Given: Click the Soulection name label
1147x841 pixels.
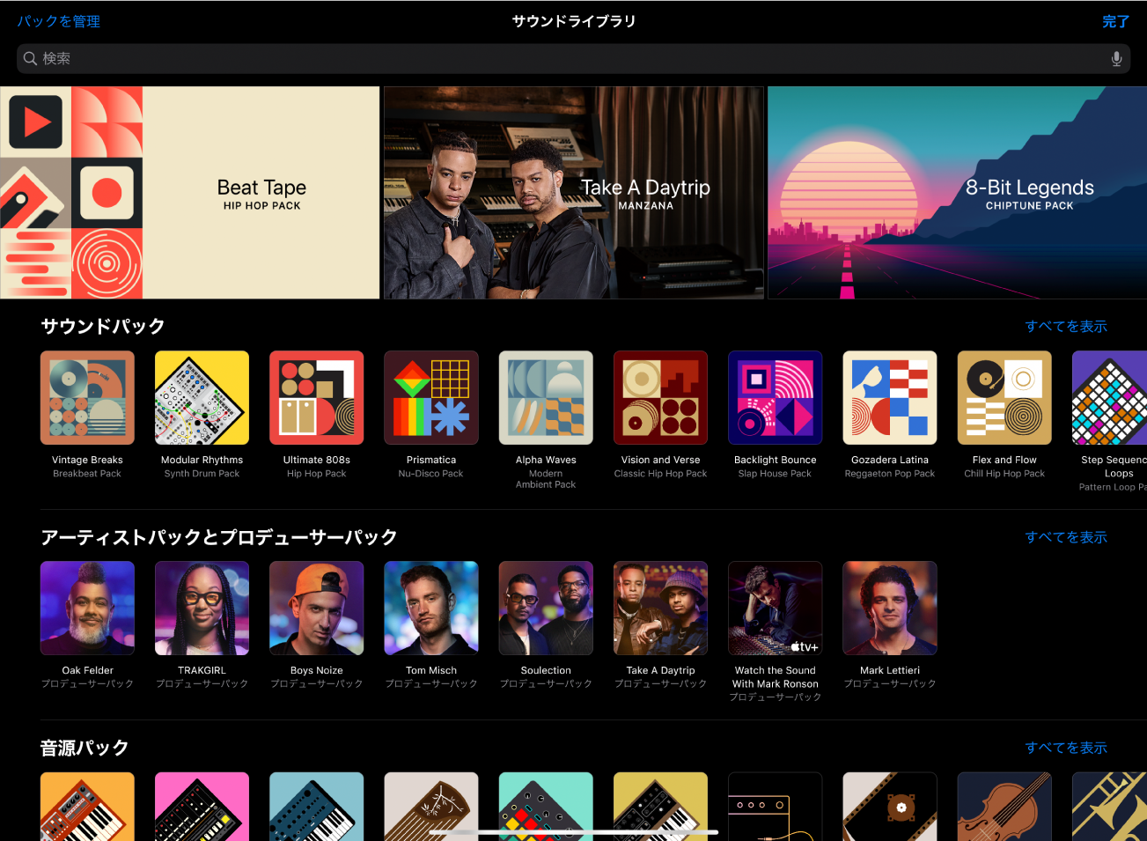Looking at the screenshot, I should click(546, 670).
